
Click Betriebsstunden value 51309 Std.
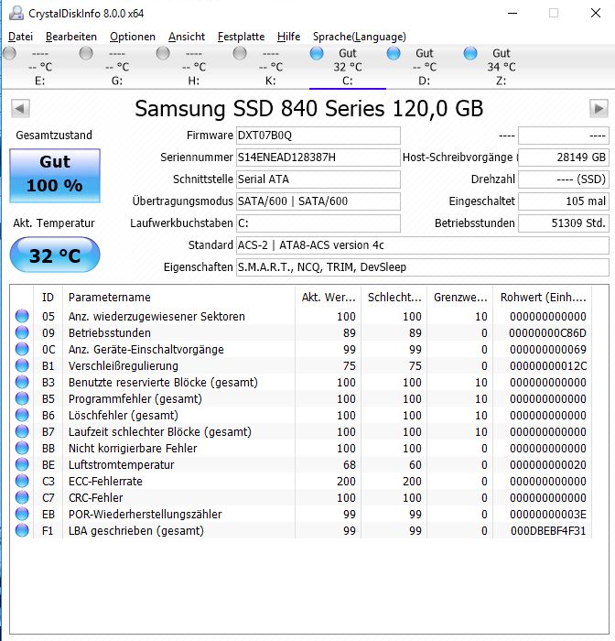[564, 223]
